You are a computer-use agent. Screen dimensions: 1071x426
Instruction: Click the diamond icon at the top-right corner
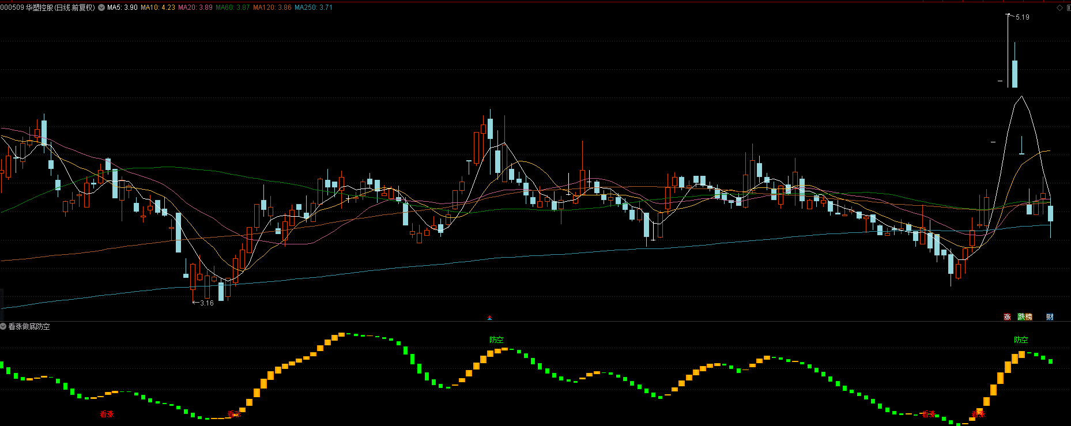coord(1059,7)
